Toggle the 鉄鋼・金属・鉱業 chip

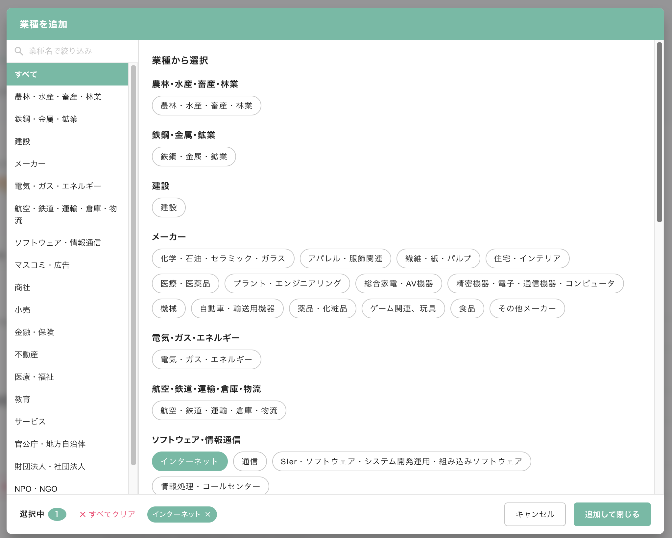[194, 157]
